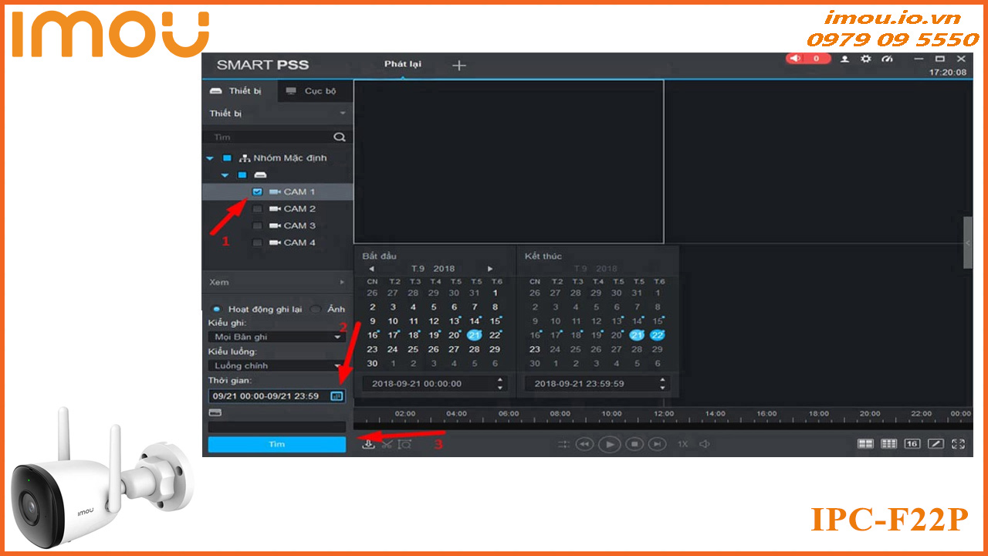Click the Tìm search button

276,445
